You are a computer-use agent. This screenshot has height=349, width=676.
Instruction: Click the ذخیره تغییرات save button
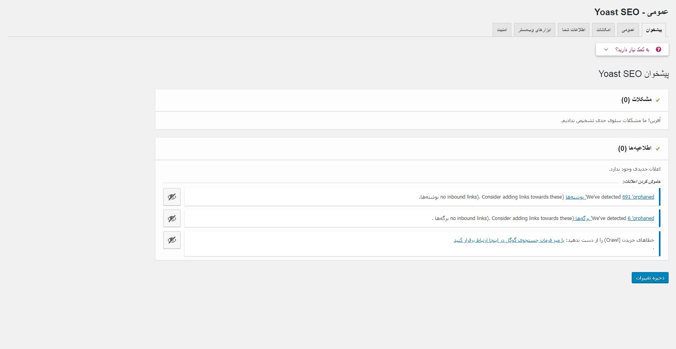tap(650, 277)
